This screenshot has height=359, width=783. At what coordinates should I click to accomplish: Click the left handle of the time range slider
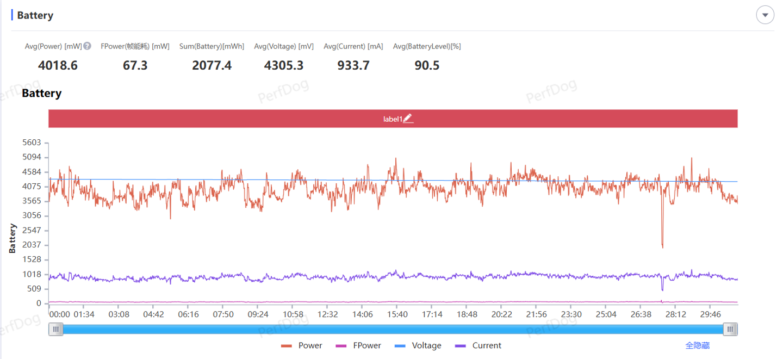(55, 329)
